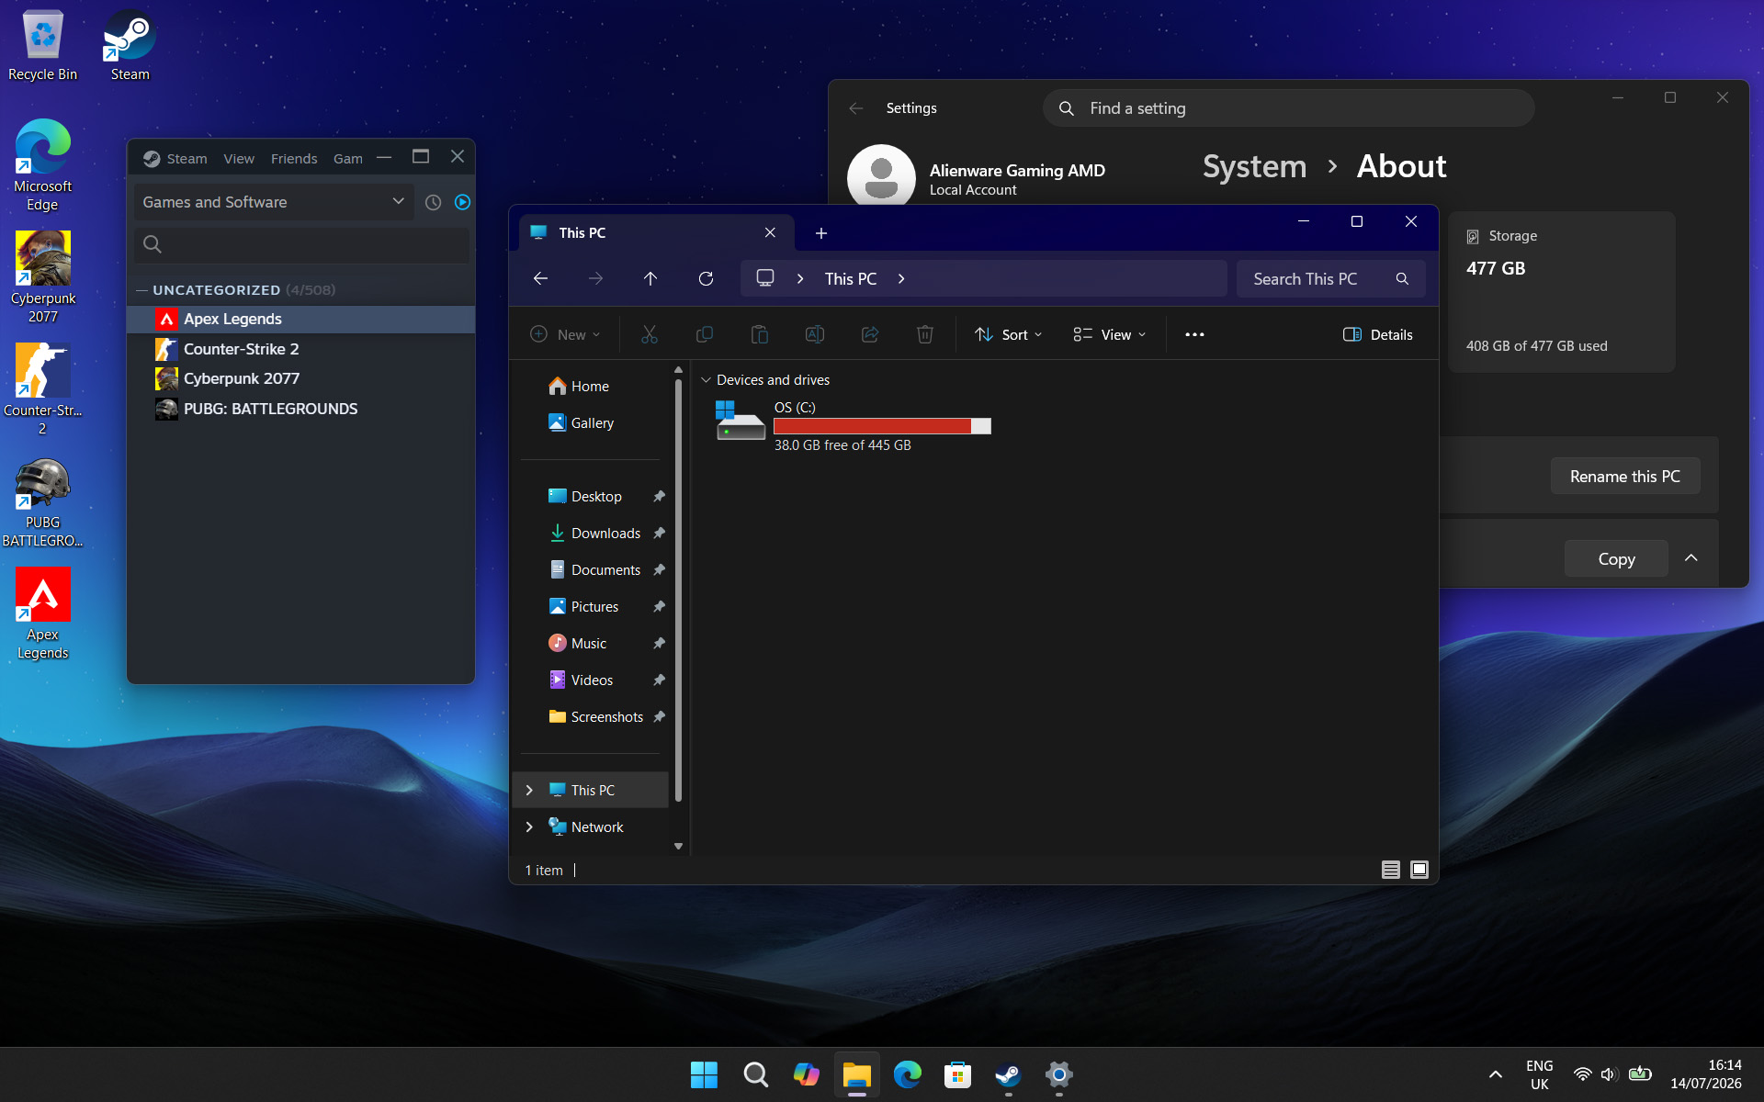This screenshot has height=1102, width=1764.
Task: Open the View dropdown menu
Action: pos(1110,334)
